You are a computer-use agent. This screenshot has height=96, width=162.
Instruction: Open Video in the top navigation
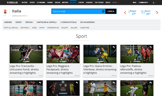coord(108,3)
